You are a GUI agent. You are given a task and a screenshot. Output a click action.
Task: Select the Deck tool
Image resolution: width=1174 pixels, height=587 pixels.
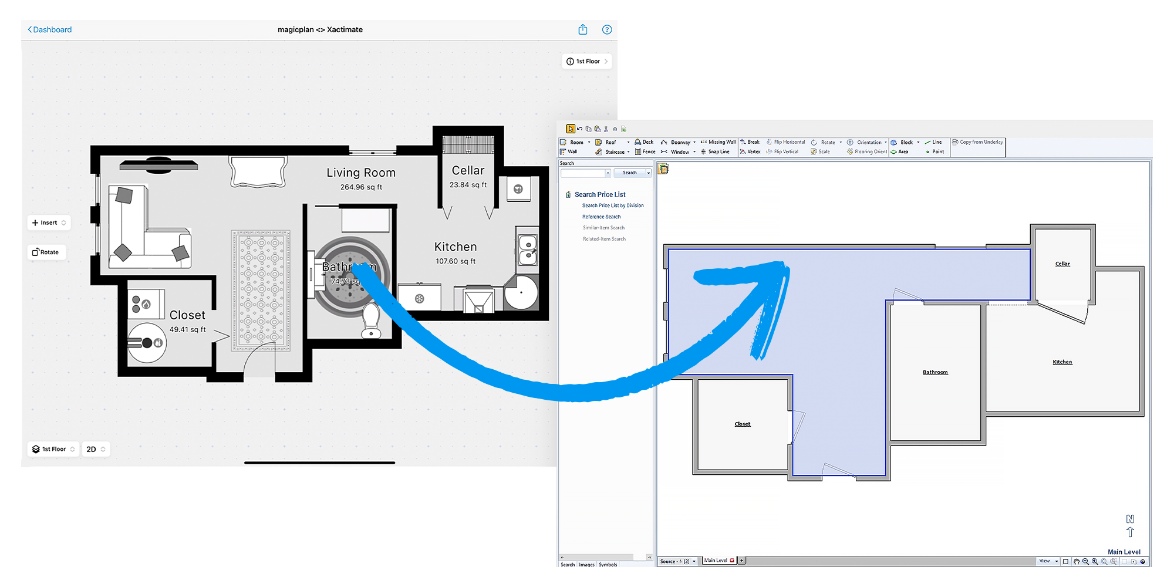point(644,142)
